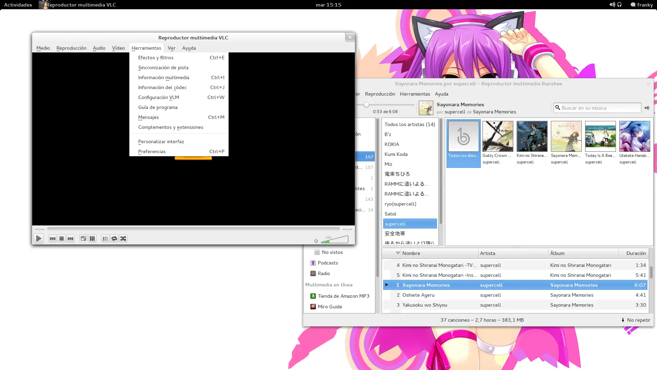Screen dimensions: 657x370
Task: Start playback with the VLC play button
Action: tap(39, 238)
